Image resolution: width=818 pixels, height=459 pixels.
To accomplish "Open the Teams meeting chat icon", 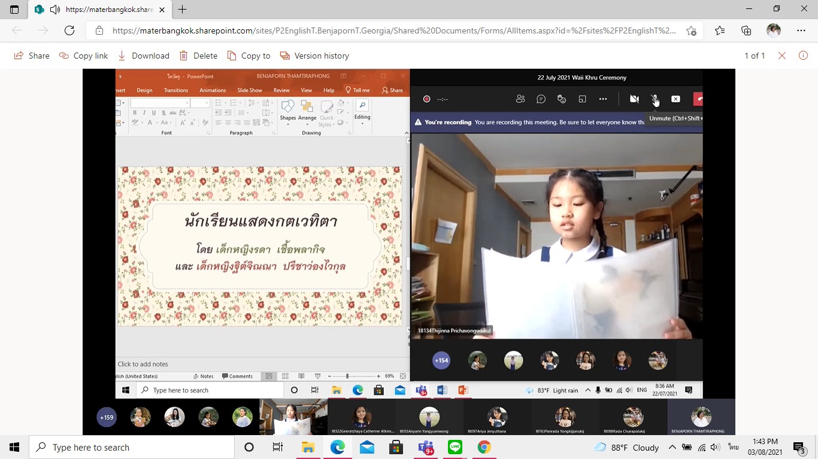I will [x=541, y=99].
